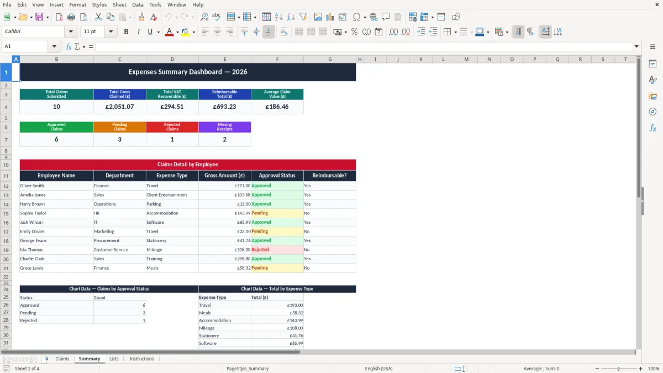Open Print Preview from the toolbar

coord(82,17)
